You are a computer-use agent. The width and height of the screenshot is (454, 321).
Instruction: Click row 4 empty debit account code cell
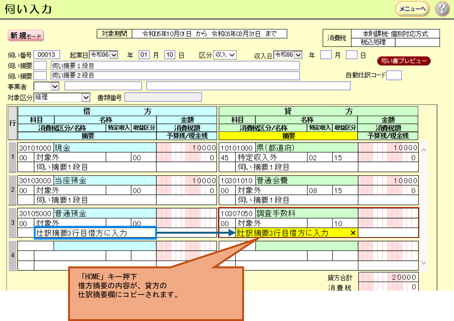click(x=36, y=246)
